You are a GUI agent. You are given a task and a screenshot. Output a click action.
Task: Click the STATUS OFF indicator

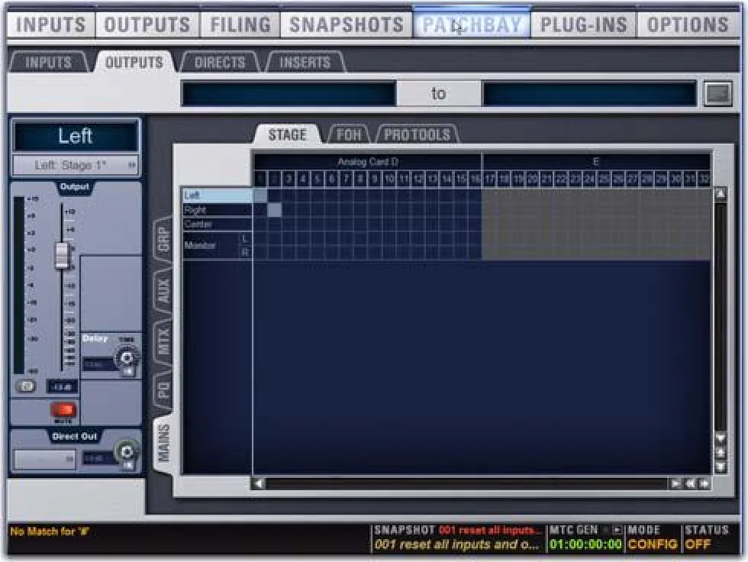(698, 544)
